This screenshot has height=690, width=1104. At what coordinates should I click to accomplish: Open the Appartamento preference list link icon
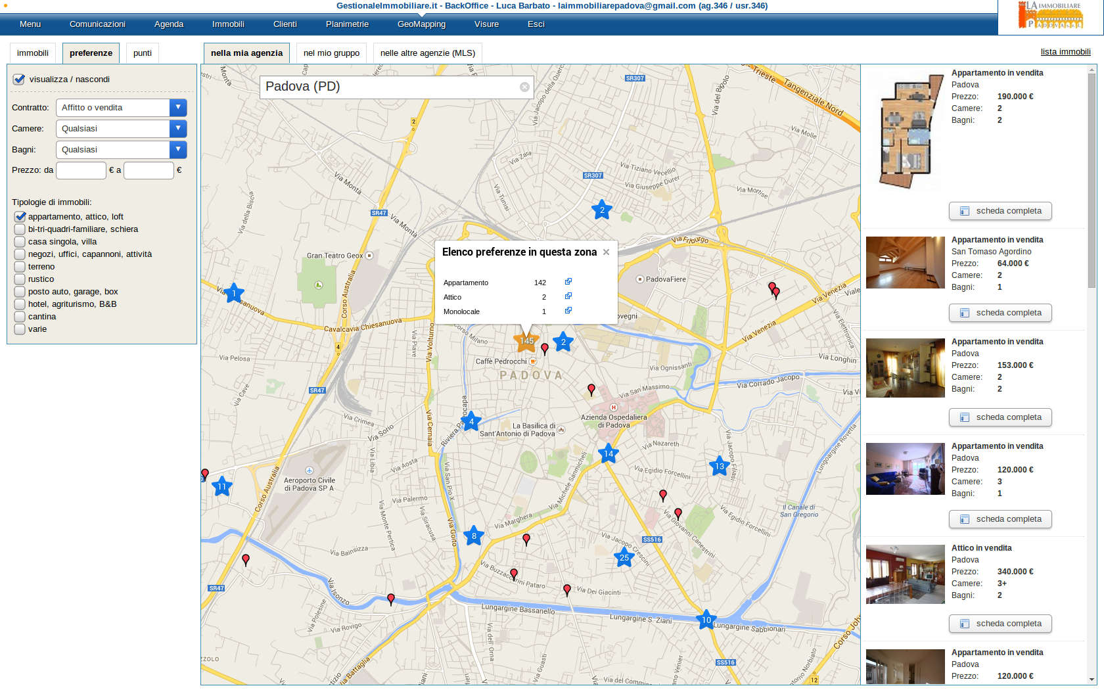pyautogui.click(x=568, y=282)
